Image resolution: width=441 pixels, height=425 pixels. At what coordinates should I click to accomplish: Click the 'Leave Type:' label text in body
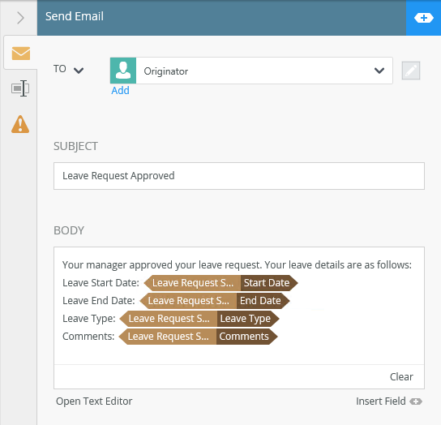(89, 319)
